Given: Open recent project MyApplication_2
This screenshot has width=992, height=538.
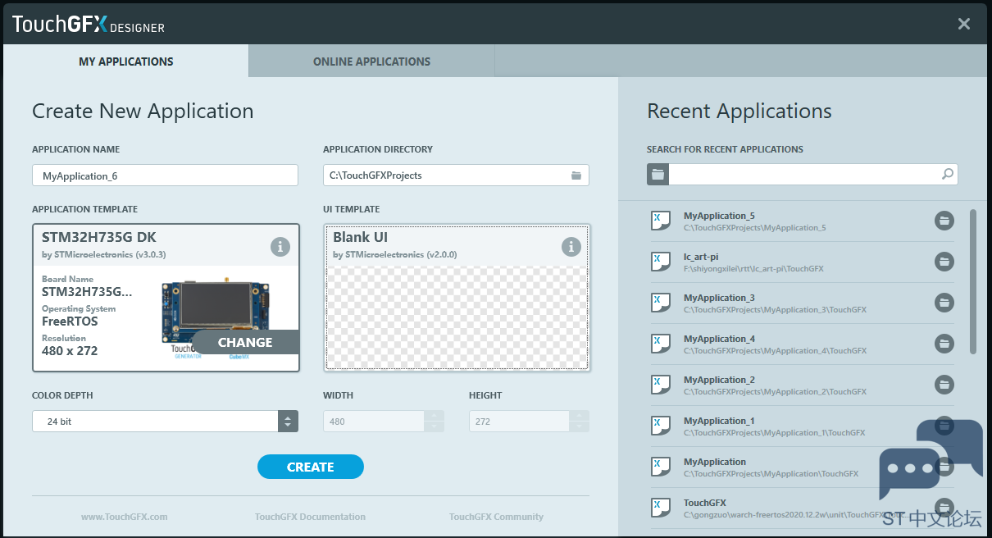Looking at the screenshot, I should pos(802,385).
